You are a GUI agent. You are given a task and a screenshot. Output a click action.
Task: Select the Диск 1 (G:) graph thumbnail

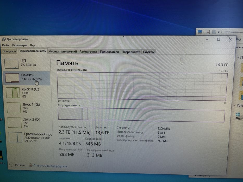[x=14, y=108]
